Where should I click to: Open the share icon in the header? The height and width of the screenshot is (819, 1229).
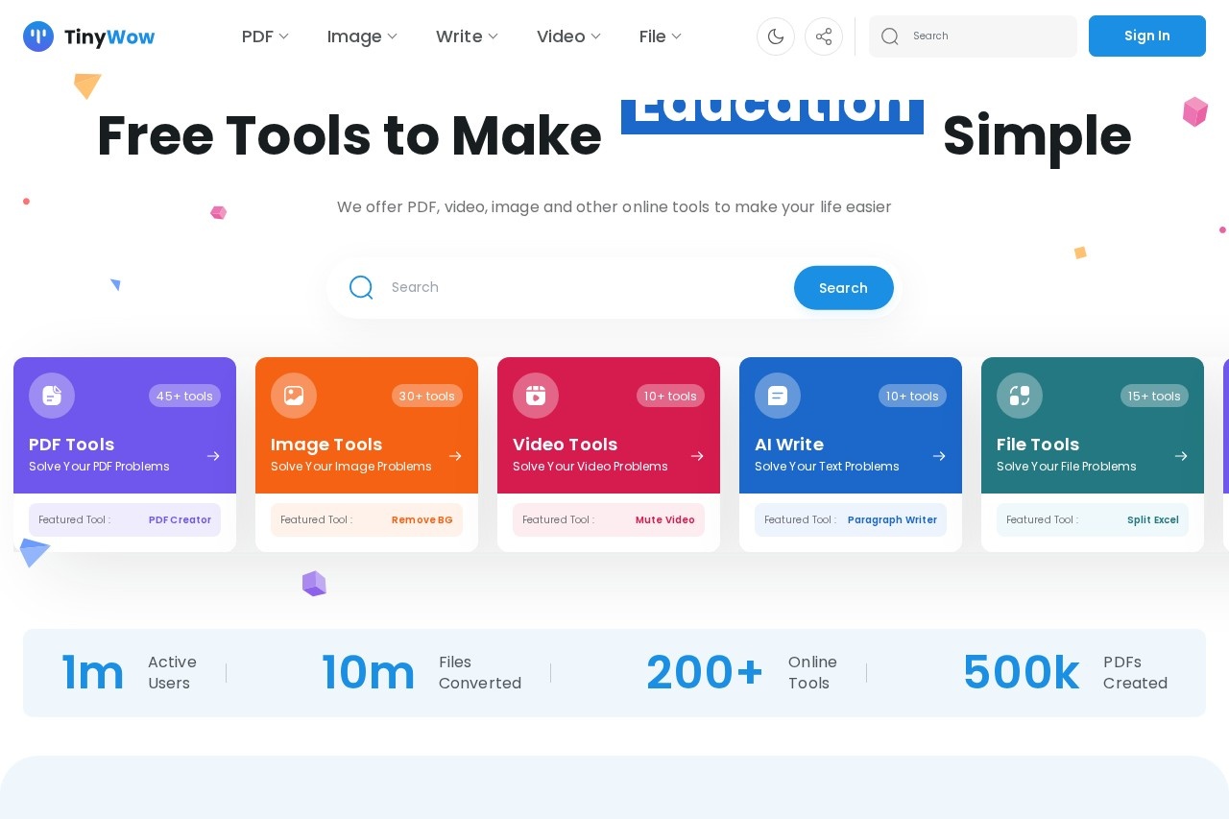point(824,36)
